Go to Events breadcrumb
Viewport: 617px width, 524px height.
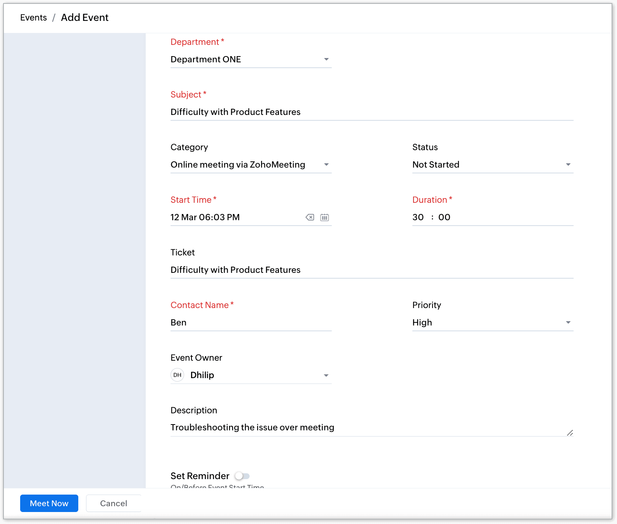point(33,18)
